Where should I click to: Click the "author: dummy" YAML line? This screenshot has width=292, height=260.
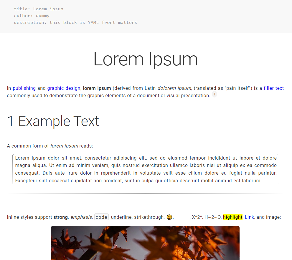click(32, 16)
